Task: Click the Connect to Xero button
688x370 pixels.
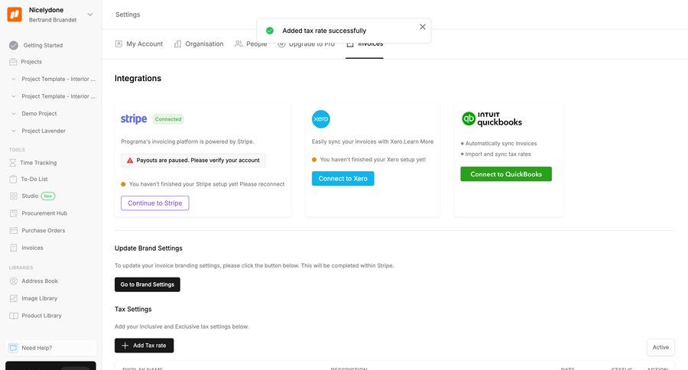Action: (x=343, y=179)
